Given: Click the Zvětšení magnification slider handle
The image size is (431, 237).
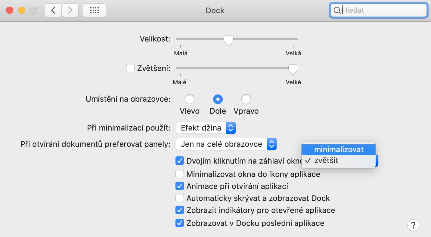Looking at the screenshot, I should [x=293, y=69].
